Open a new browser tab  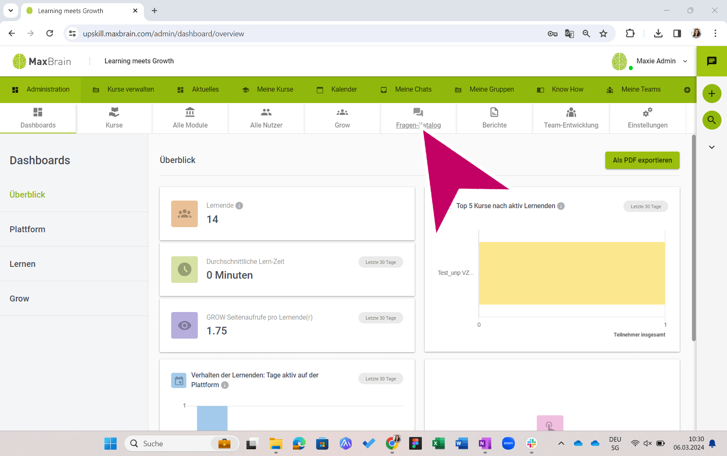point(155,11)
